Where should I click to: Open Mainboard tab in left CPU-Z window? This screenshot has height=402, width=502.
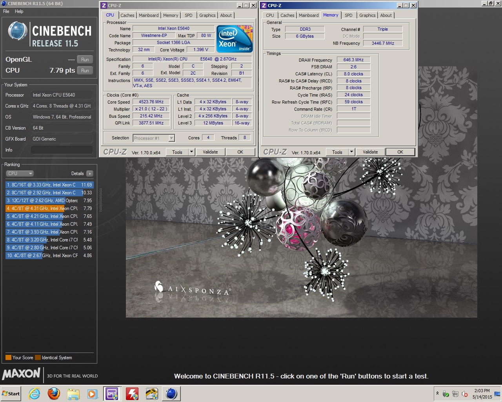point(149,15)
